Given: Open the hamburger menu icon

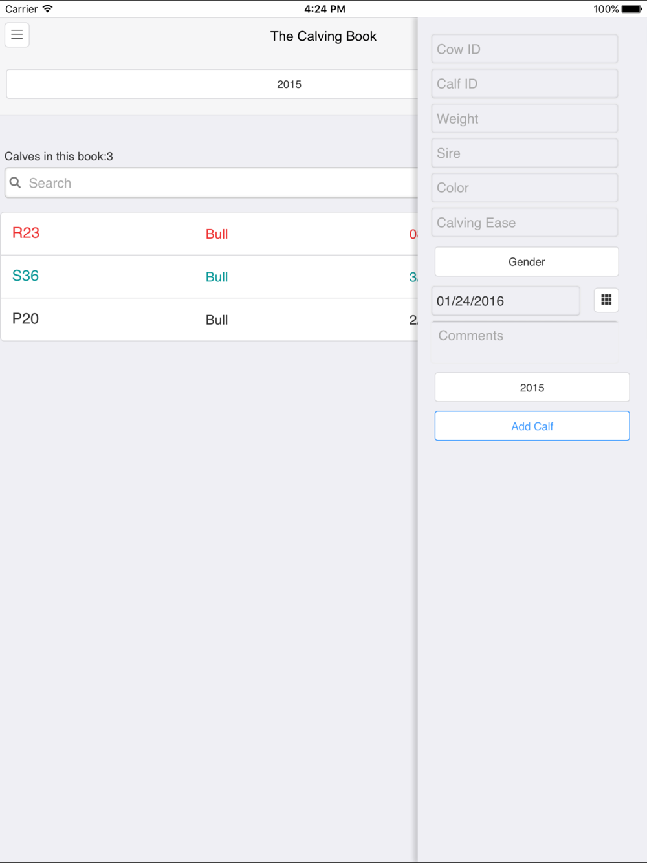Looking at the screenshot, I should pyautogui.click(x=17, y=35).
